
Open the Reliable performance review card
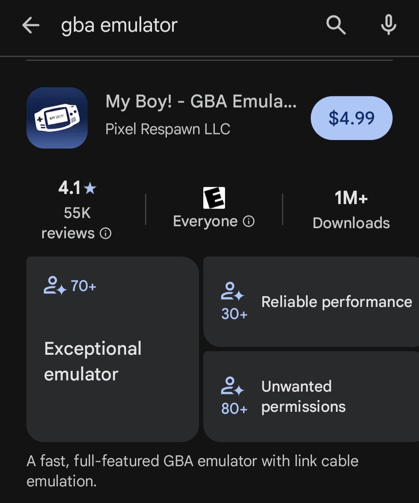pos(311,302)
